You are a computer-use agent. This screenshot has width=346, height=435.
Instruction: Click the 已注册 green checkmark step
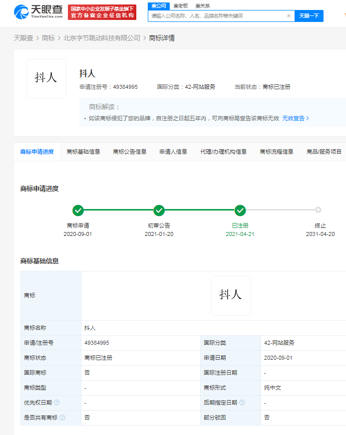pos(240,211)
